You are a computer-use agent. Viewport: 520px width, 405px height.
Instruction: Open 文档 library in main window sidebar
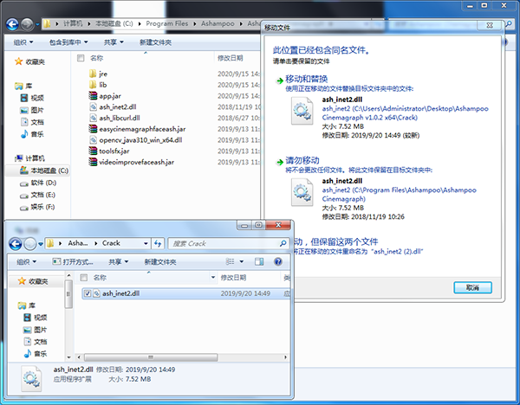point(33,122)
